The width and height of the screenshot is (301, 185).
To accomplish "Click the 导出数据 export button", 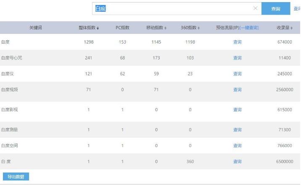I will 16,177.
